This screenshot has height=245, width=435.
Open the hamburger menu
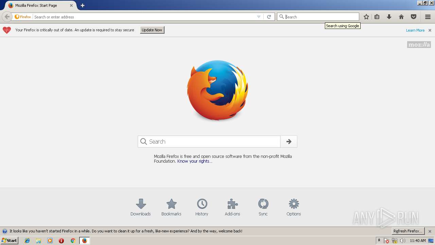[428, 17]
